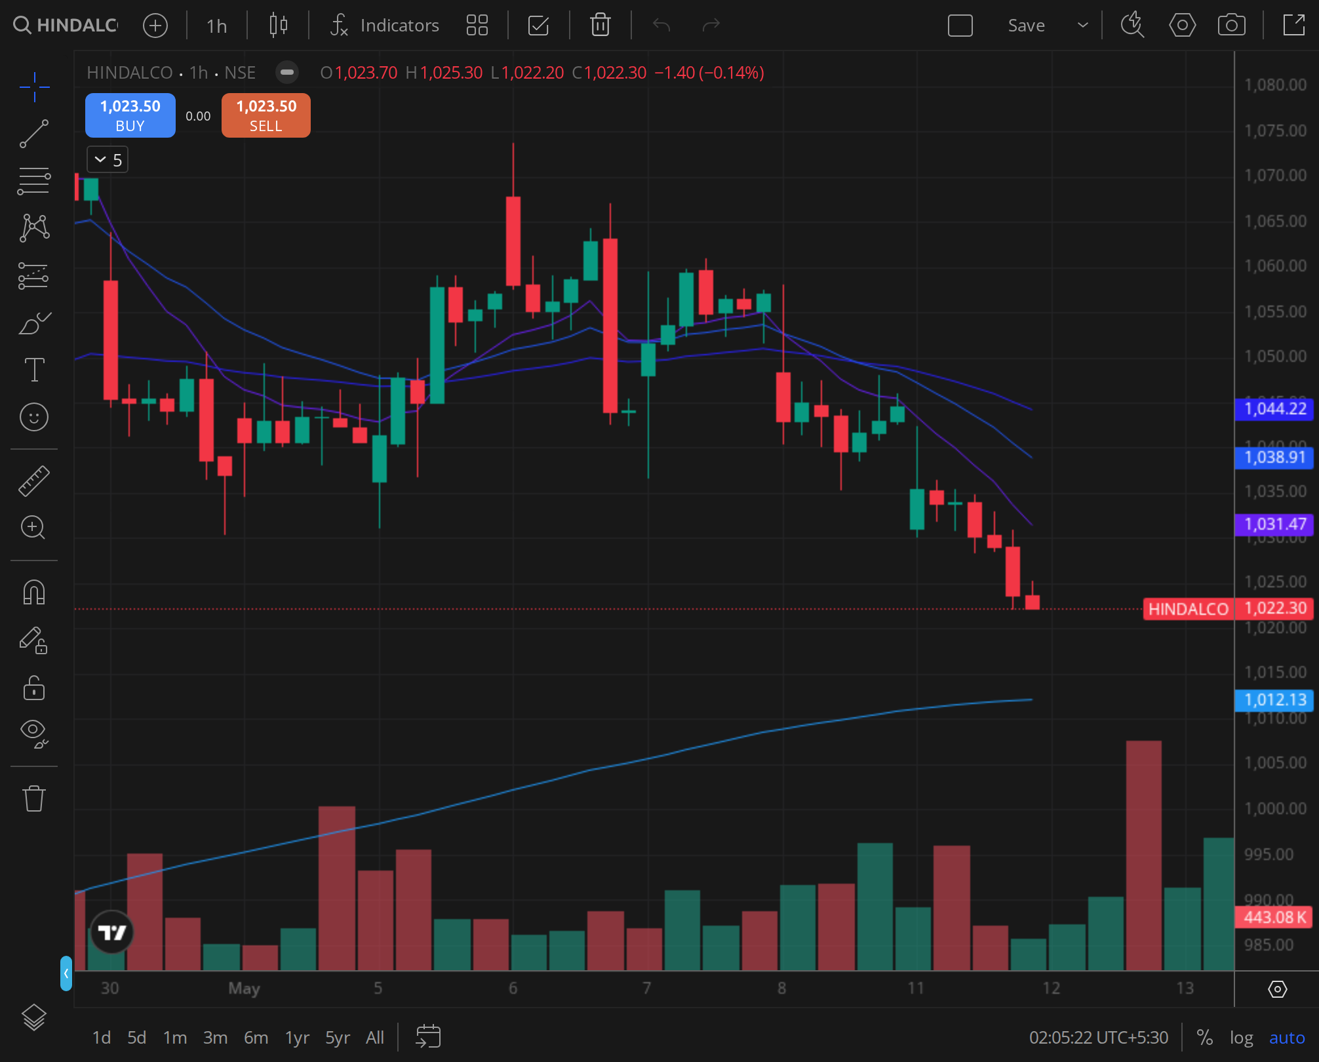Select the brush drawing tool
1319x1062 pixels.
34,323
